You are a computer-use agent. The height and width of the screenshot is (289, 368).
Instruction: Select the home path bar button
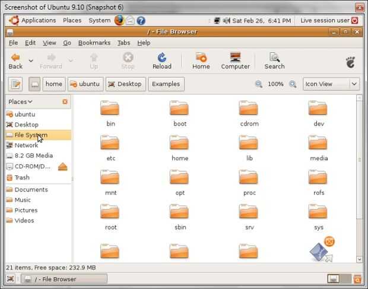54,84
